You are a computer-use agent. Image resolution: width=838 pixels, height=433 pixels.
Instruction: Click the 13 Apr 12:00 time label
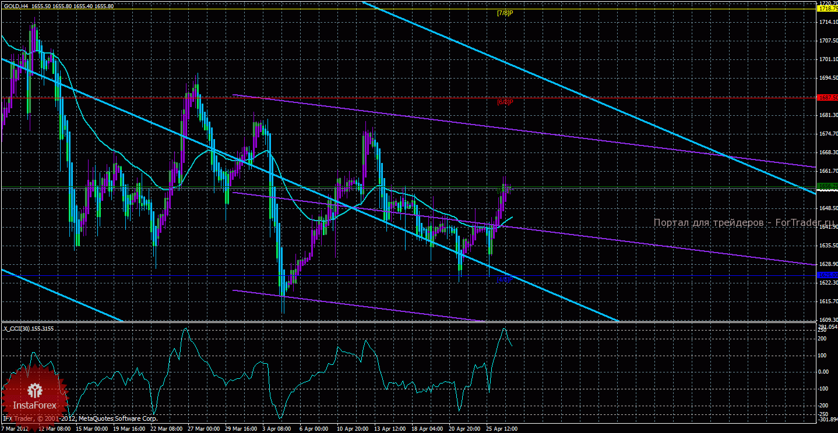[391, 428]
